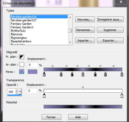Click the Pr. plan foreground color icon
129x122 pixels.
click(21, 57)
